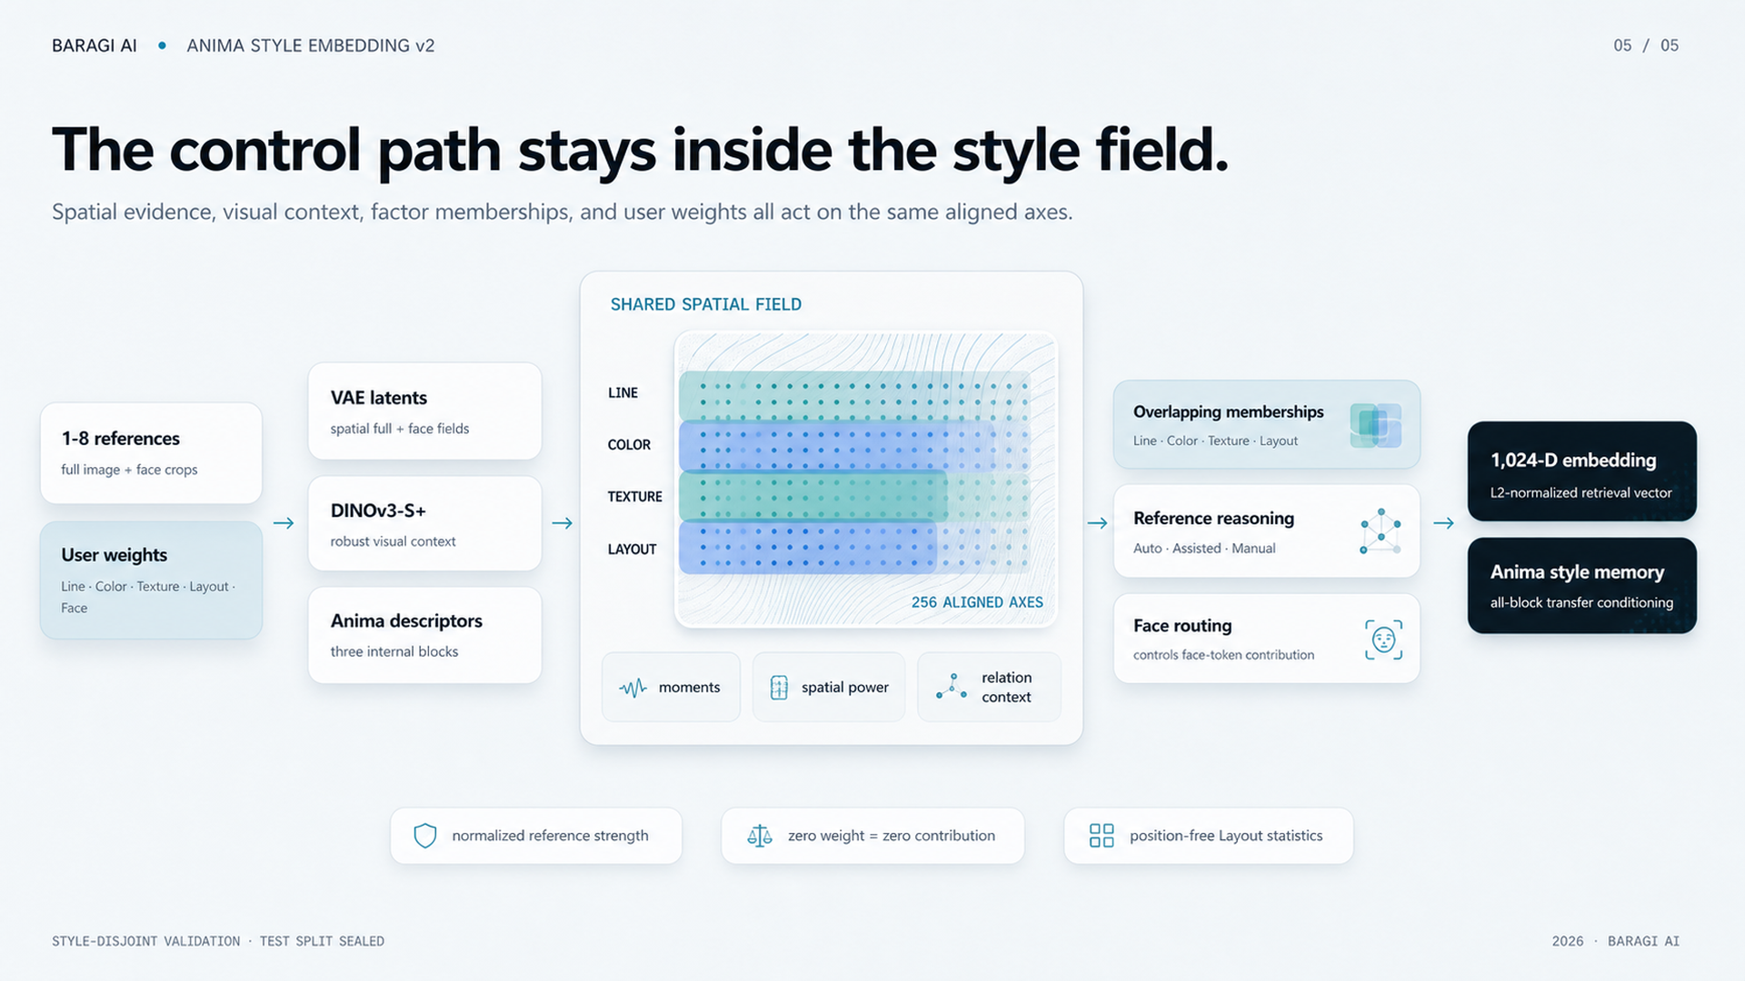Click the LINE axis label
Image resolution: width=1745 pixels, height=981 pixels.
pyautogui.click(x=623, y=393)
